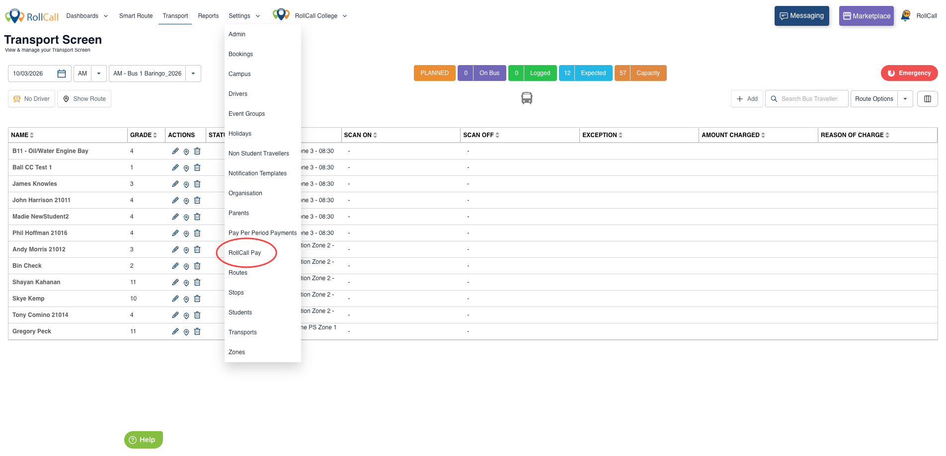Select RollCall Pay from Settings menu
946x456 pixels.
[x=244, y=253]
